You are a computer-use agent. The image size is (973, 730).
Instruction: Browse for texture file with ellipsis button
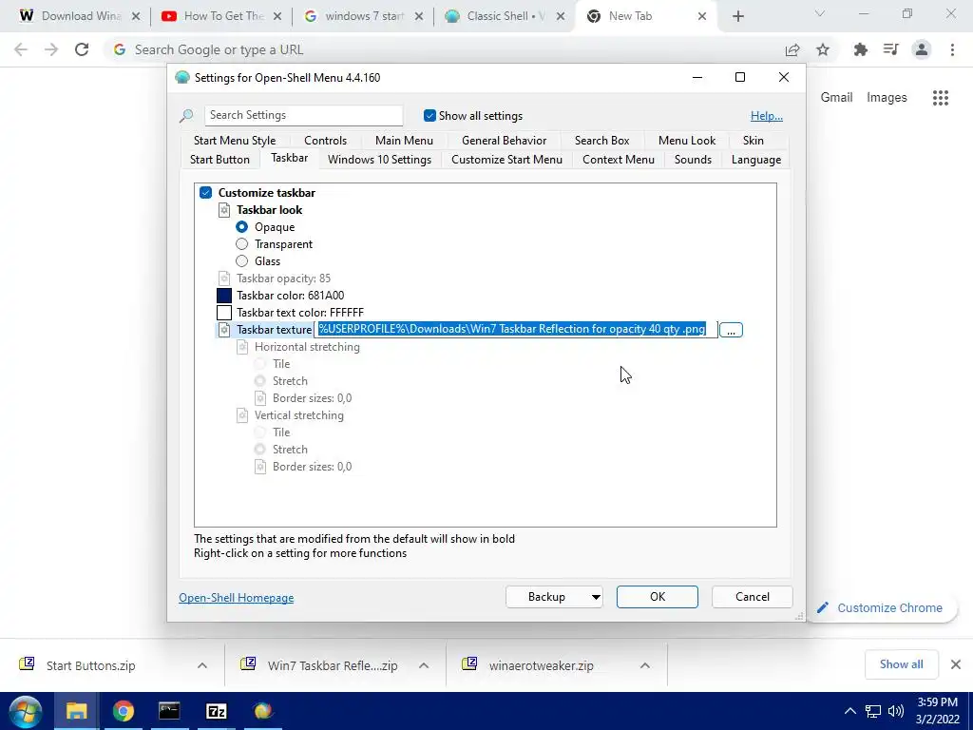(x=731, y=330)
